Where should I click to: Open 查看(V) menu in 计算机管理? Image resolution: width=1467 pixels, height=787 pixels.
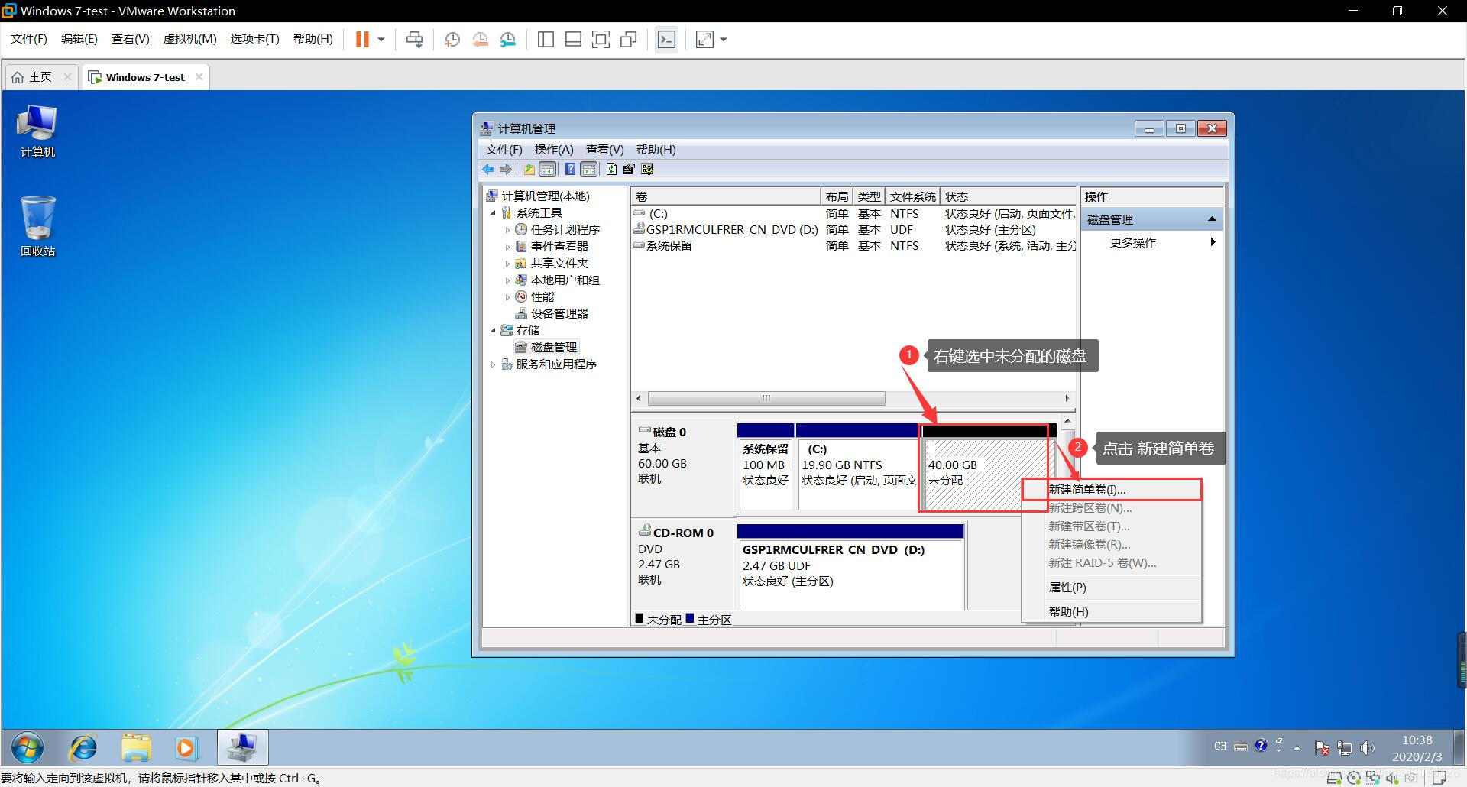pyautogui.click(x=605, y=150)
